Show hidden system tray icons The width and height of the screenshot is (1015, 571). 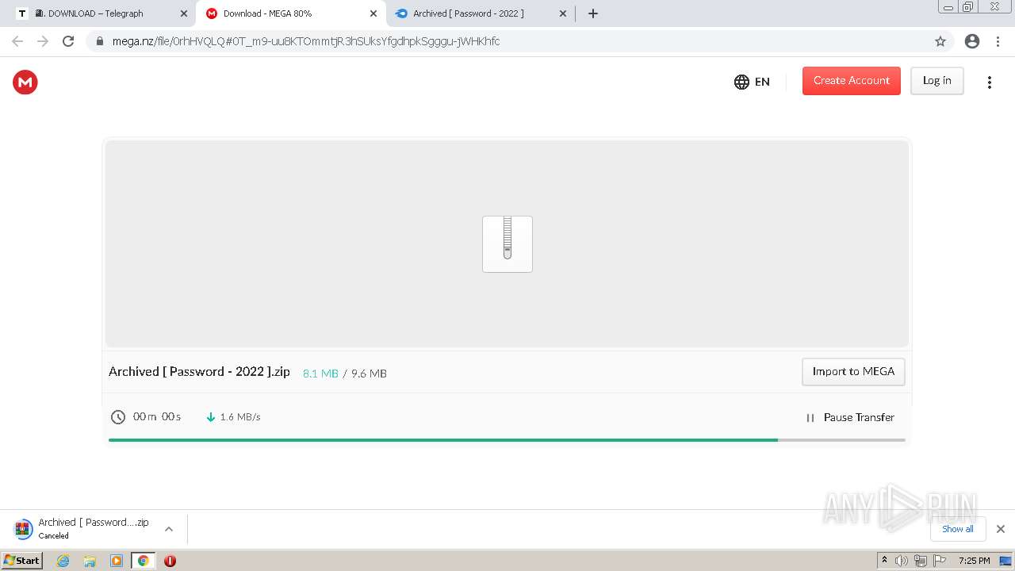[x=884, y=561]
